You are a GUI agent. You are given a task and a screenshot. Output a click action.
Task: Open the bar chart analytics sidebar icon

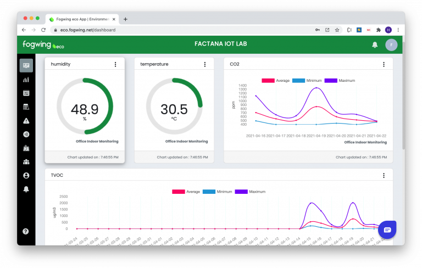pyautogui.click(x=26, y=80)
